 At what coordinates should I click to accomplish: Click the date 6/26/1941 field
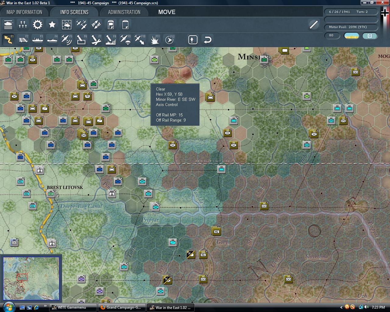339,12
